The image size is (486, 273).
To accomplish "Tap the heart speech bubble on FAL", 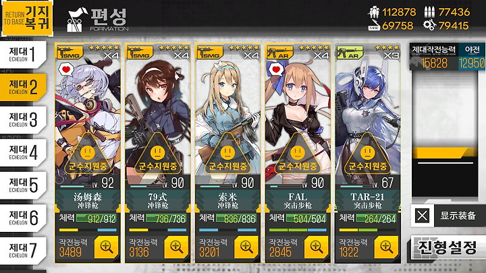I will click(x=276, y=69).
